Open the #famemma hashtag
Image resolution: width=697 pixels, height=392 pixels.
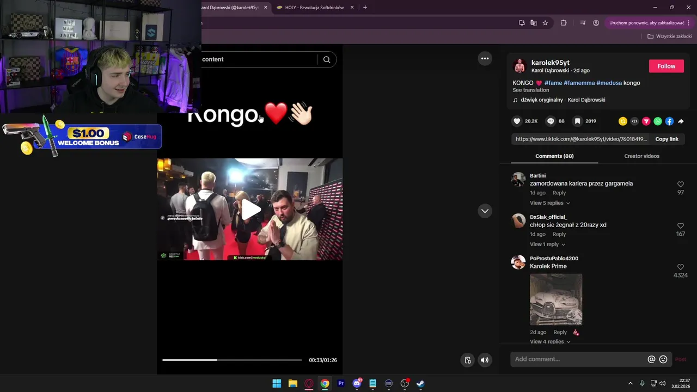pos(579,83)
